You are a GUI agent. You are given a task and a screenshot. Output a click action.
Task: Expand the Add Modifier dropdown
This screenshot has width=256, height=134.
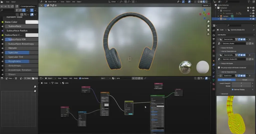[x=235, y=35]
